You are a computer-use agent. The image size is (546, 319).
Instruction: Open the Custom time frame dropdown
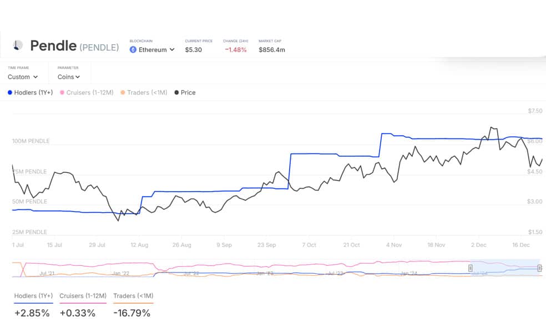pyautogui.click(x=23, y=77)
